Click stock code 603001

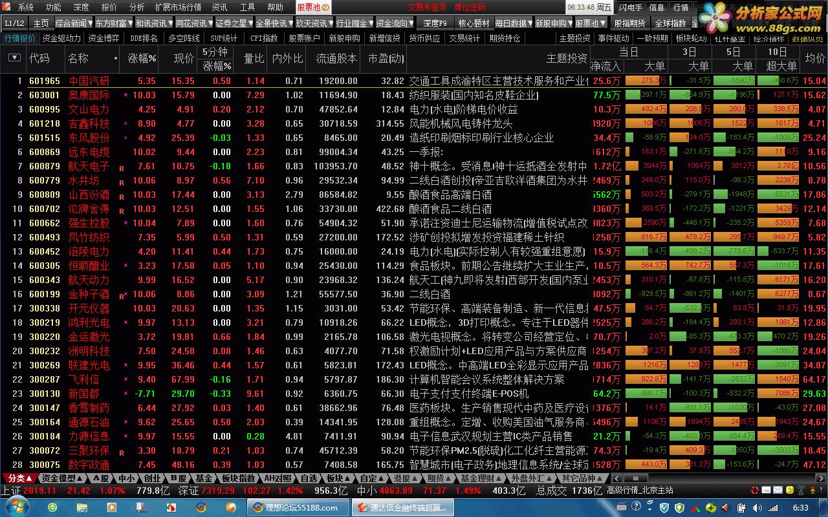[45, 95]
